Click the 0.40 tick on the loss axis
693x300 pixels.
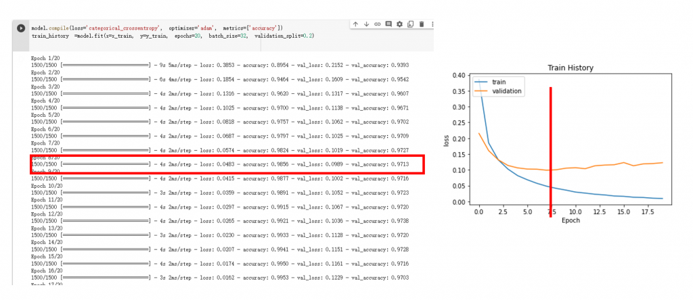tap(460, 75)
